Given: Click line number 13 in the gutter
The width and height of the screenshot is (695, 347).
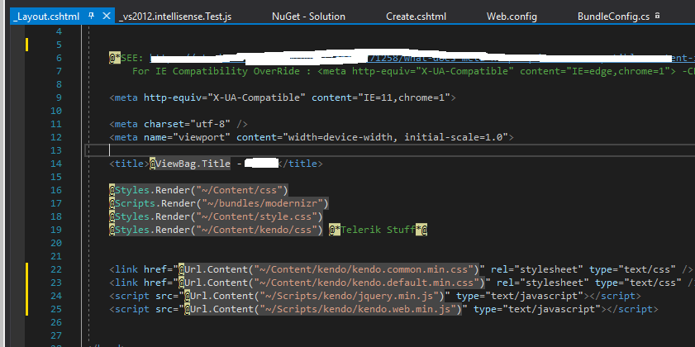Looking at the screenshot, I should point(56,150).
